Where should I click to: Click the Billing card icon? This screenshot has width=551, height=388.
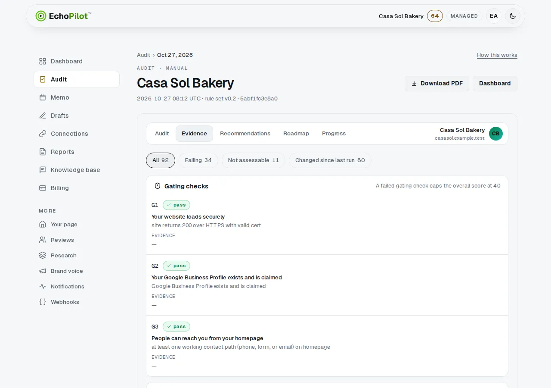tap(43, 188)
